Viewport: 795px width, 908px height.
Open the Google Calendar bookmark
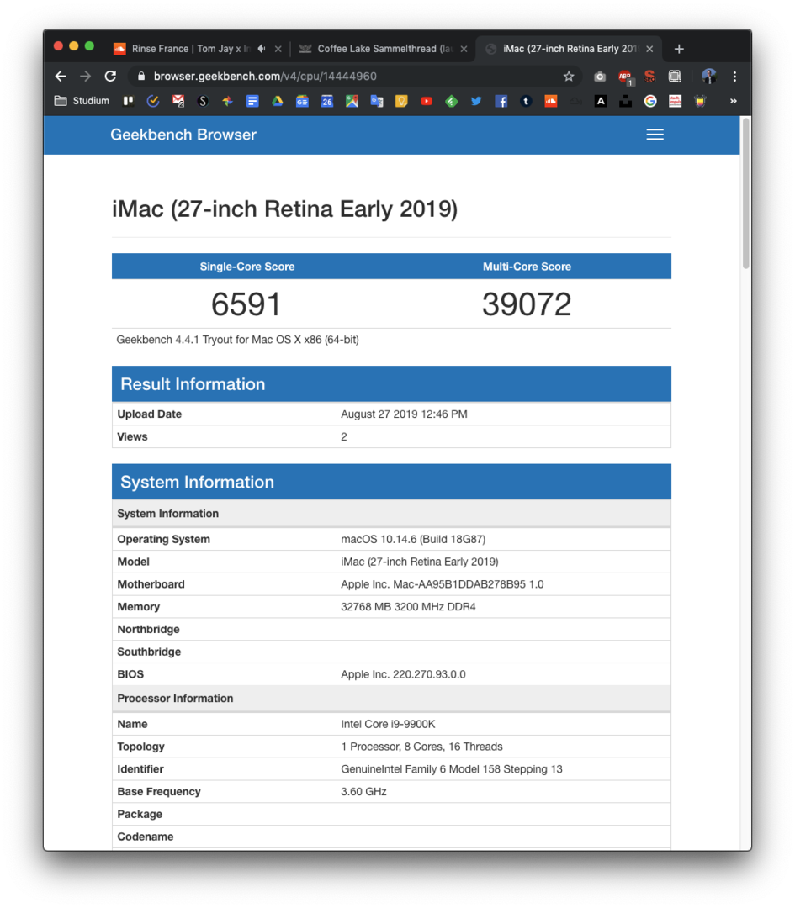[327, 102]
